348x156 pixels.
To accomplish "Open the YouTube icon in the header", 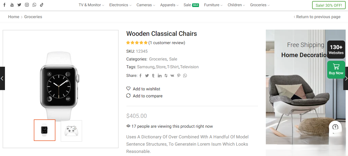I will 12,5.
